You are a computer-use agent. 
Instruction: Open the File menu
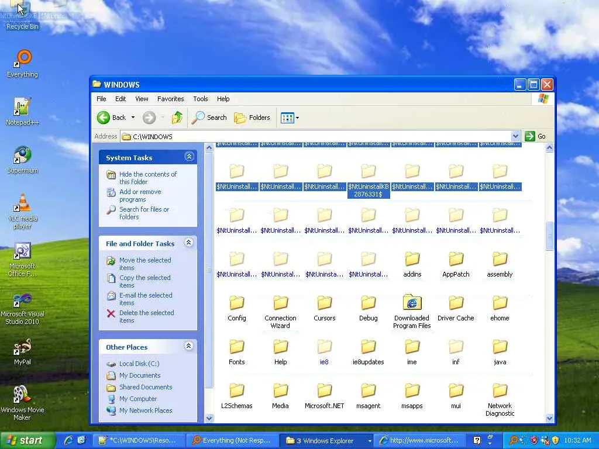pos(101,99)
